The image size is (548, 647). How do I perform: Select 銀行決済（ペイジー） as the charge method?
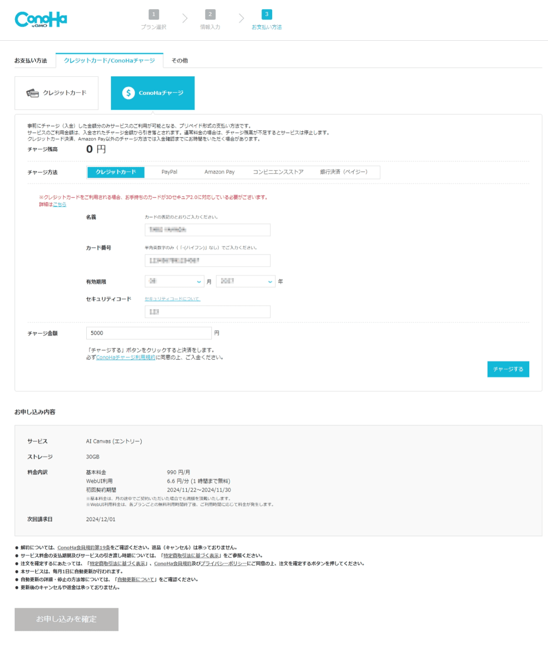click(343, 172)
